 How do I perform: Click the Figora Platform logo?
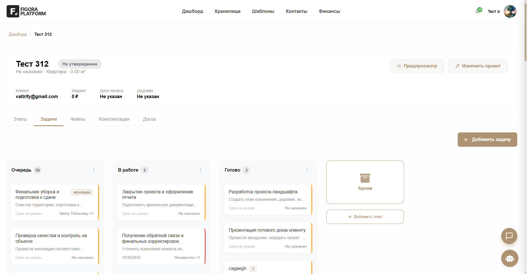click(26, 11)
